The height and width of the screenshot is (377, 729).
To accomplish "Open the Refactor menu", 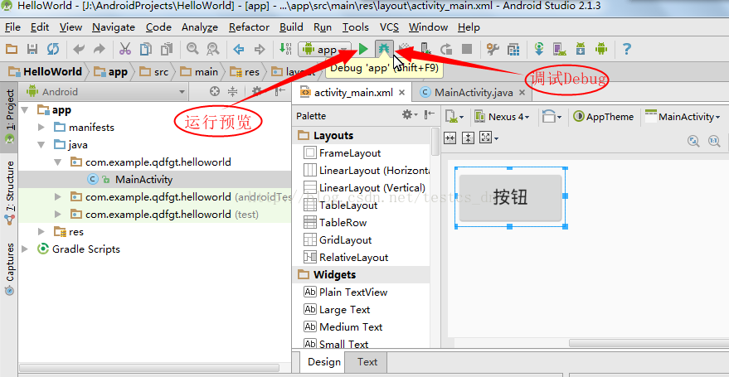I will pyautogui.click(x=249, y=27).
